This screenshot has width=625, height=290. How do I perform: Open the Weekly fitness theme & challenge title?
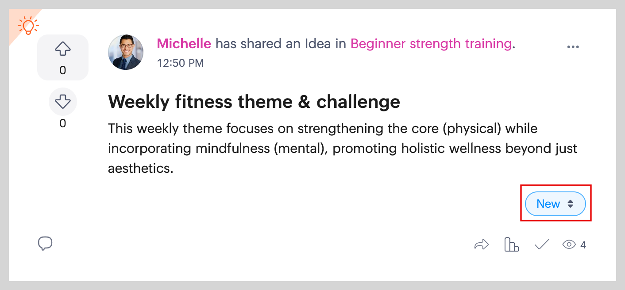point(254,102)
